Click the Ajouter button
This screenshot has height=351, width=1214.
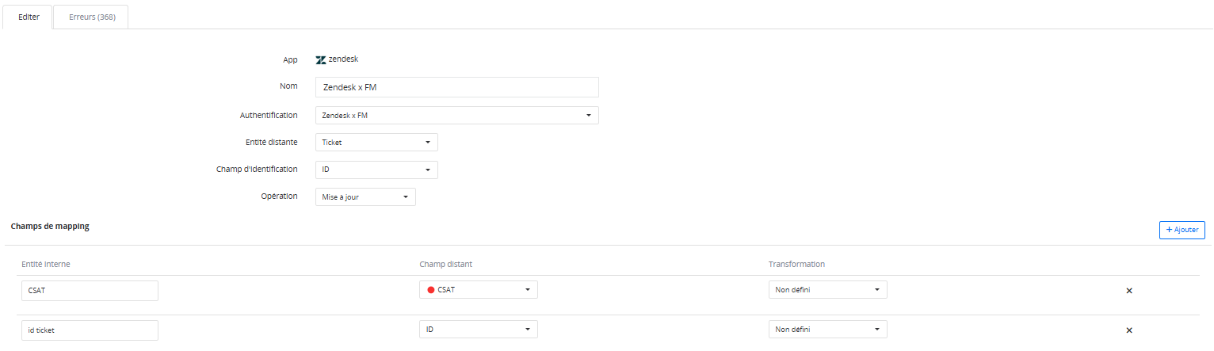click(1182, 230)
